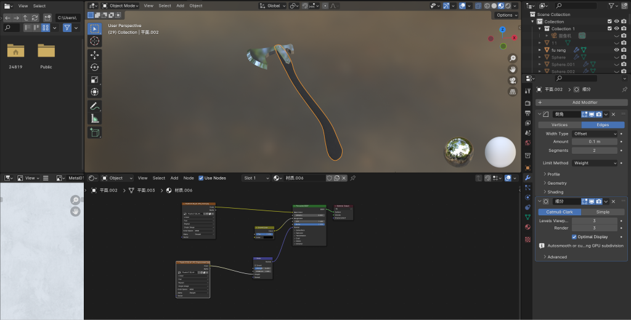Image resolution: width=631 pixels, height=320 pixels.
Task: Open the Tool properties tab
Action: [527, 91]
